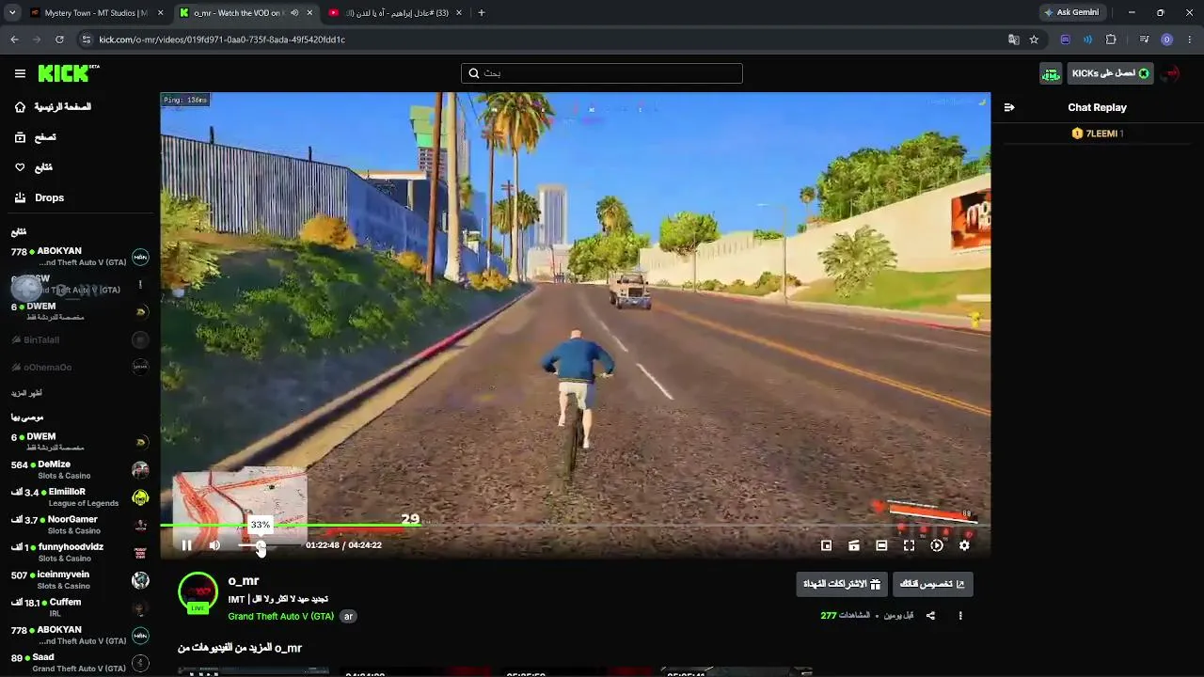Viewport: 1204px width, 677px height.
Task: Toggle theater mode in player
Action: point(881,545)
